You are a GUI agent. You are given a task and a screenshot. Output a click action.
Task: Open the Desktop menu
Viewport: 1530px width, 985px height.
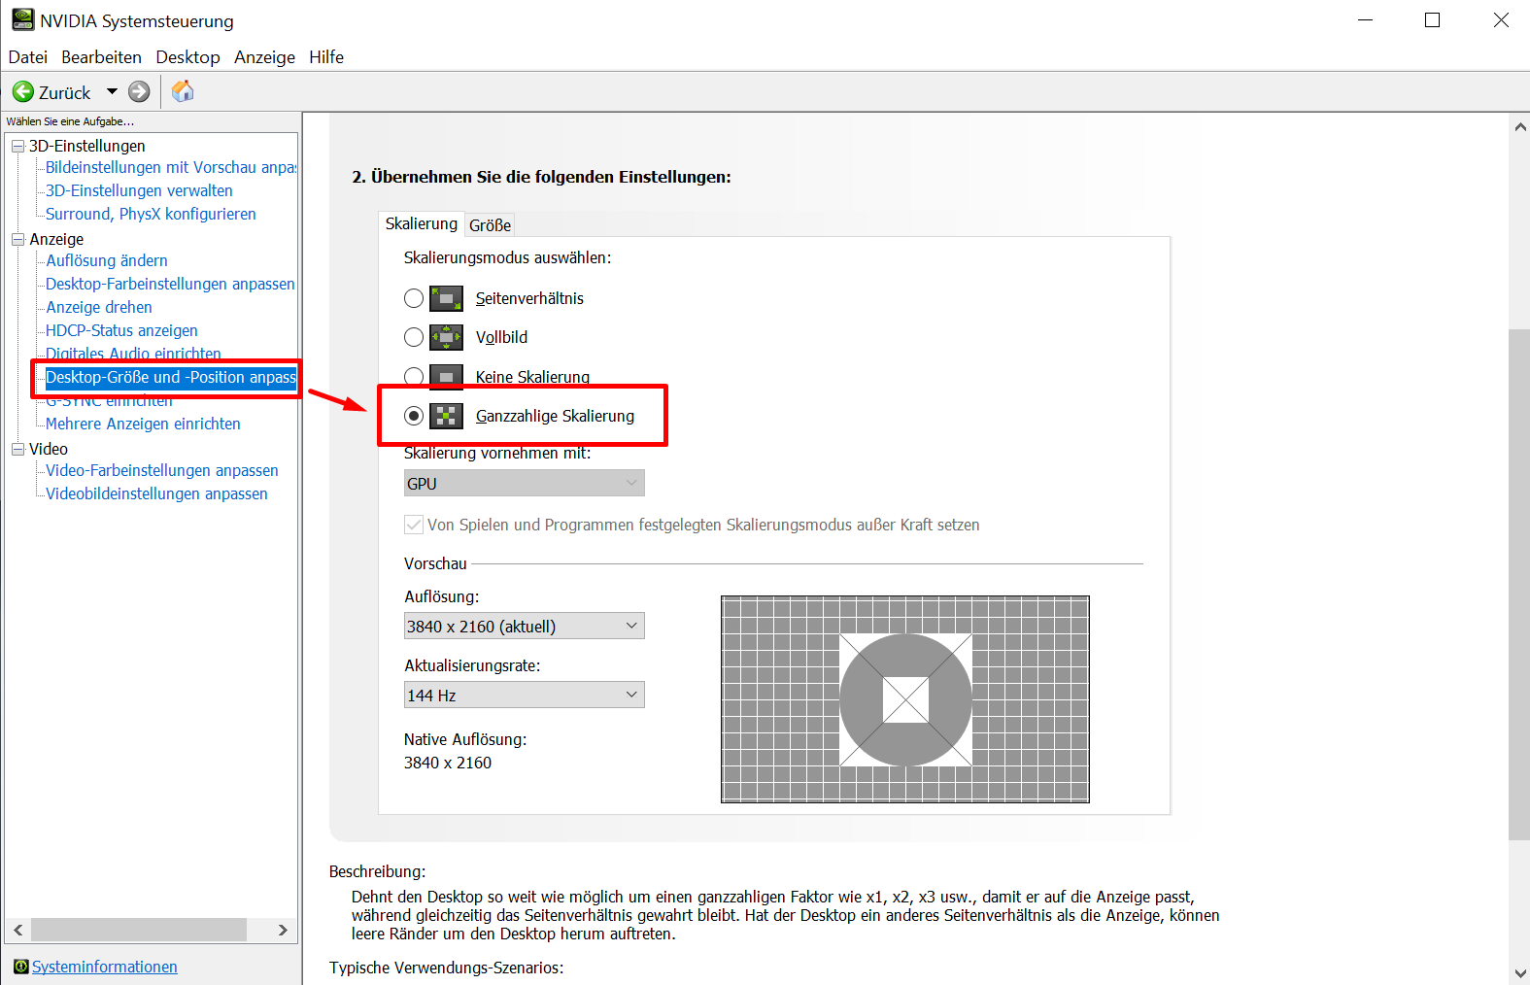click(x=187, y=57)
